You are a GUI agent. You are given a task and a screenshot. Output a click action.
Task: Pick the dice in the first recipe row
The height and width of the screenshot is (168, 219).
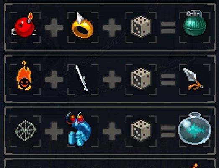(x=141, y=27)
